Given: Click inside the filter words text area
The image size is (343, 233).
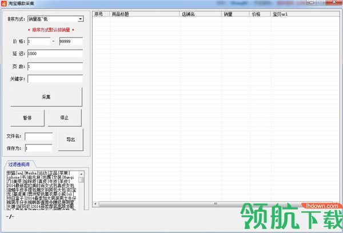Looking at the screenshot, I should pos(42,190).
